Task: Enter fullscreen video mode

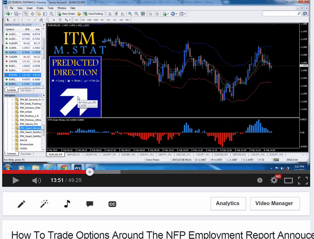Action: (x=303, y=180)
